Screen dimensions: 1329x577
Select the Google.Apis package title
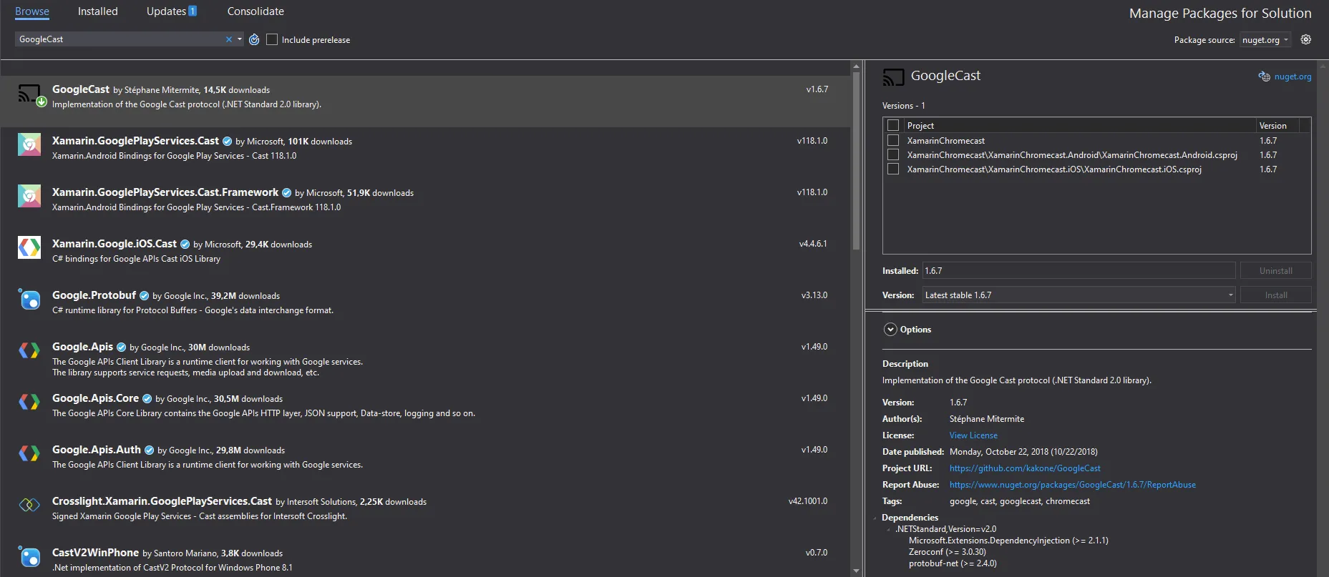[x=83, y=347]
